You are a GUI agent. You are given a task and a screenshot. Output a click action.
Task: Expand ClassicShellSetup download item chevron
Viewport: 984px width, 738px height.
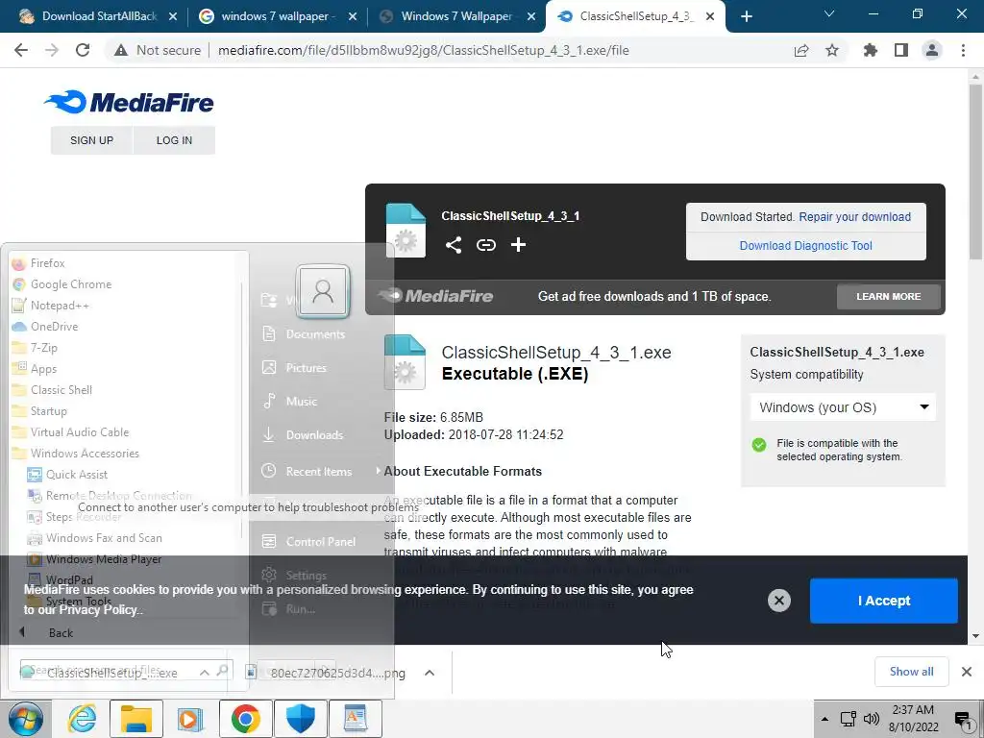(205, 673)
